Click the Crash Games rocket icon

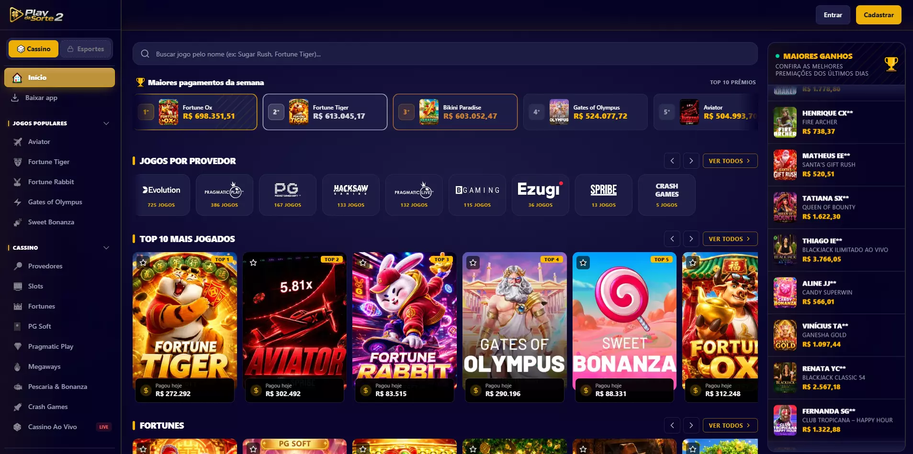tap(18, 407)
